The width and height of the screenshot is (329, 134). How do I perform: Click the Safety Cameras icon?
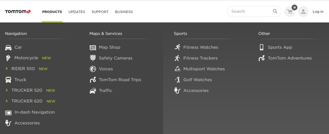tap(93, 58)
